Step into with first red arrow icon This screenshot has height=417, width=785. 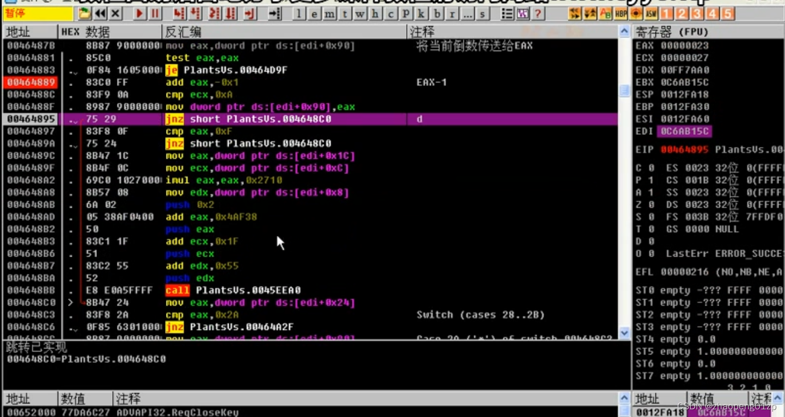pyautogui.click(x=180, y=14)
